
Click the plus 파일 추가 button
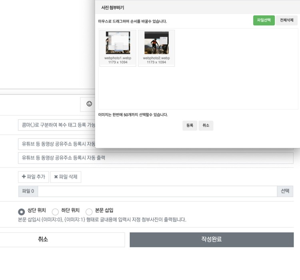(x=34, y=177)
